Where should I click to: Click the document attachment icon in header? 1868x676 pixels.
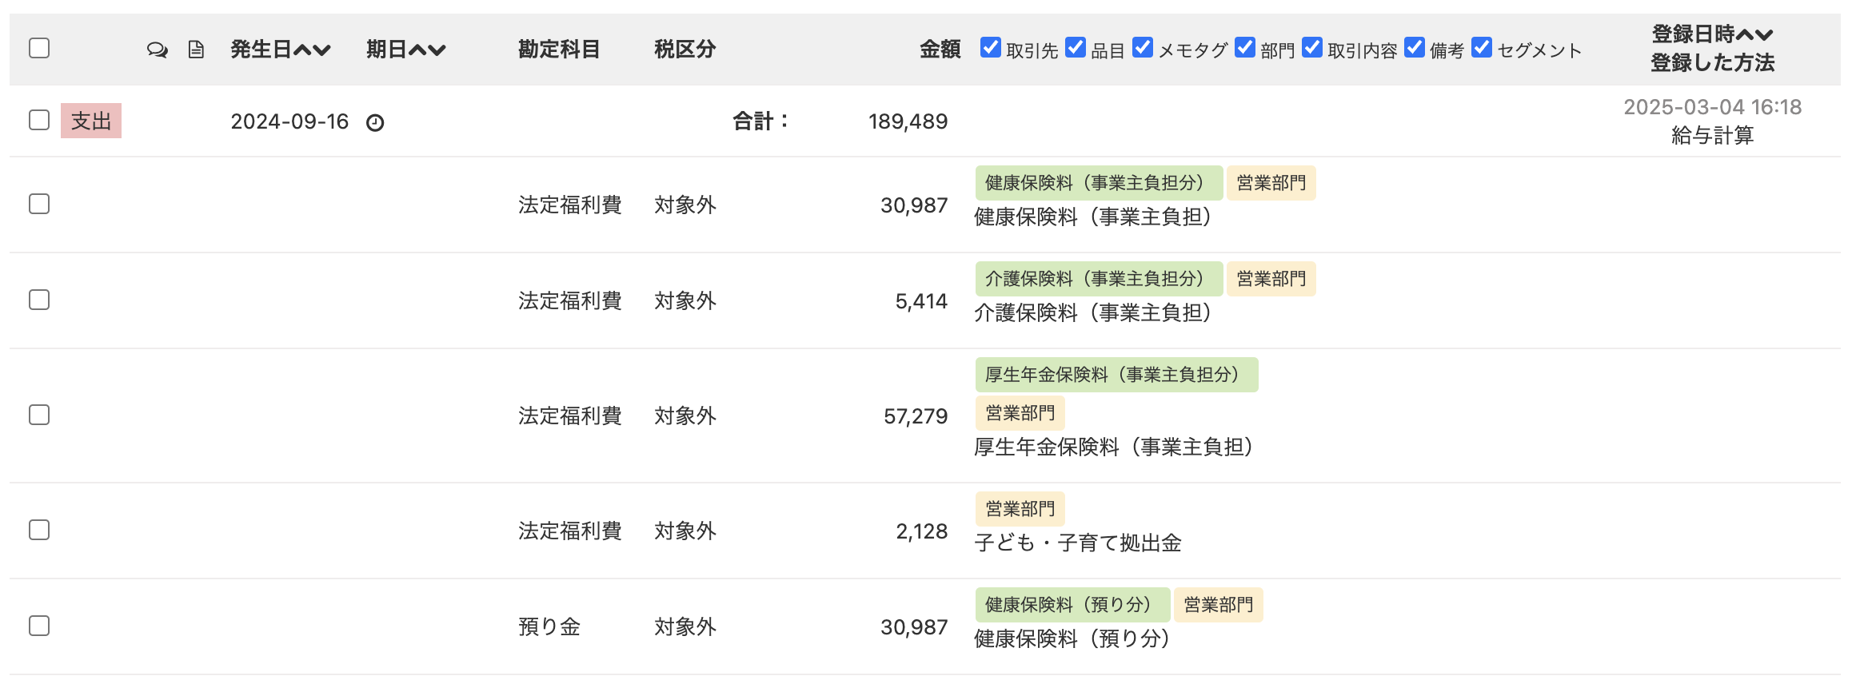tap(196, 50)
